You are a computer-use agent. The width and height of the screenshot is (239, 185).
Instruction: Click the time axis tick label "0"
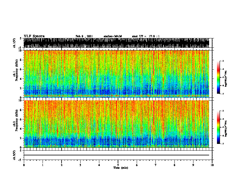click(x=24, y=165)
